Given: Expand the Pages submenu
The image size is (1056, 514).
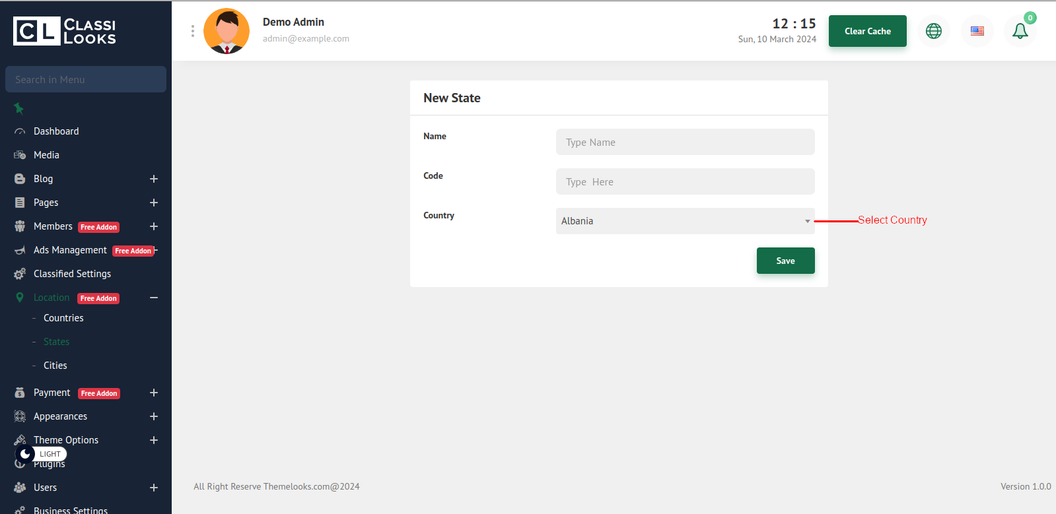Looking at the screenshot, I should [153, 203].
